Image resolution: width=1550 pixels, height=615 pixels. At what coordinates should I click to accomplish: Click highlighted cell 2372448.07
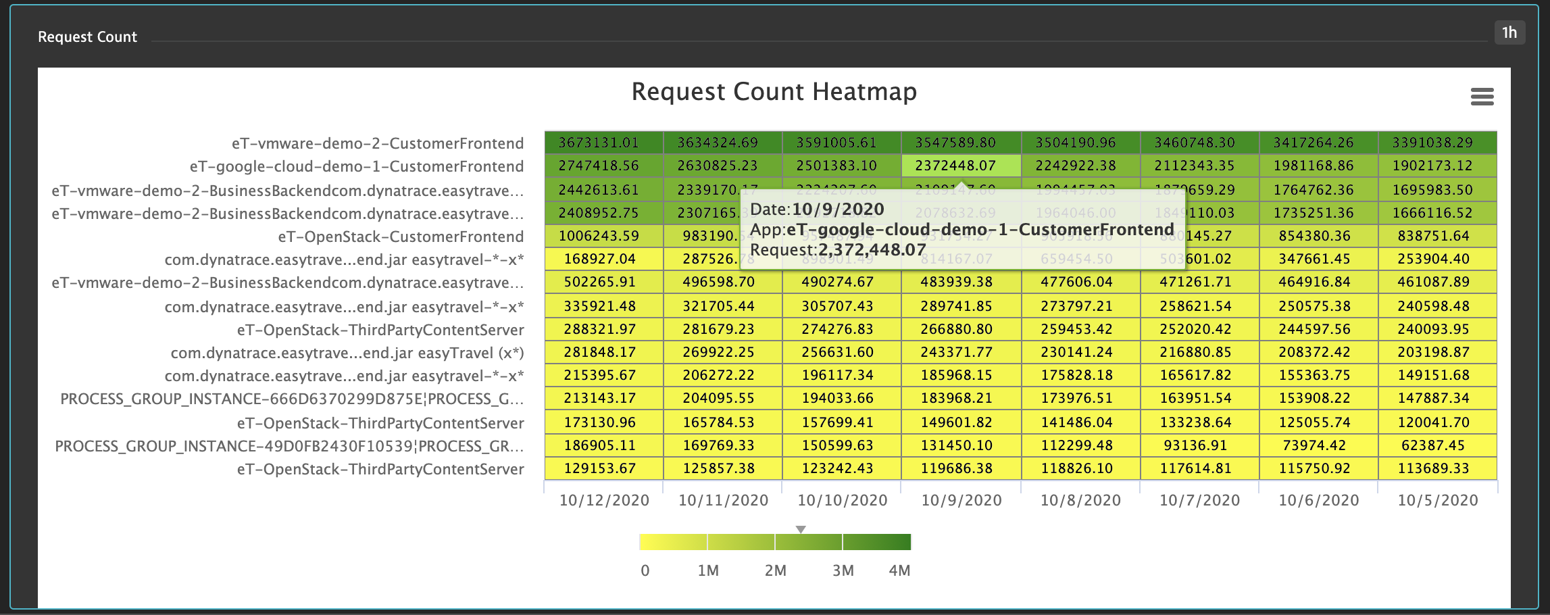point(961,166)
